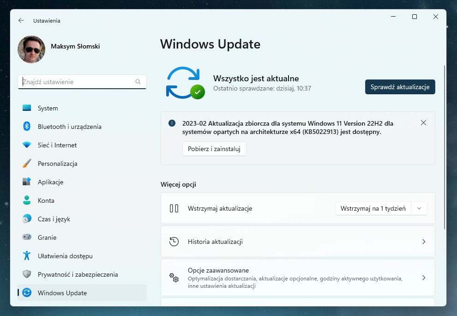Expand Historia aktualizacji with its chevron
This screenshot has width=457, height=316.
pos(423,242)
